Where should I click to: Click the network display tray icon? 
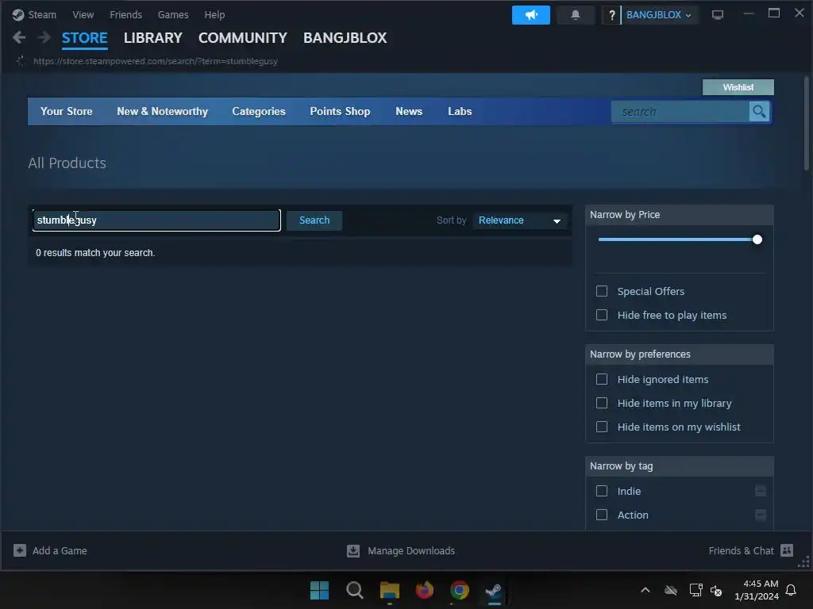(695, 590)
